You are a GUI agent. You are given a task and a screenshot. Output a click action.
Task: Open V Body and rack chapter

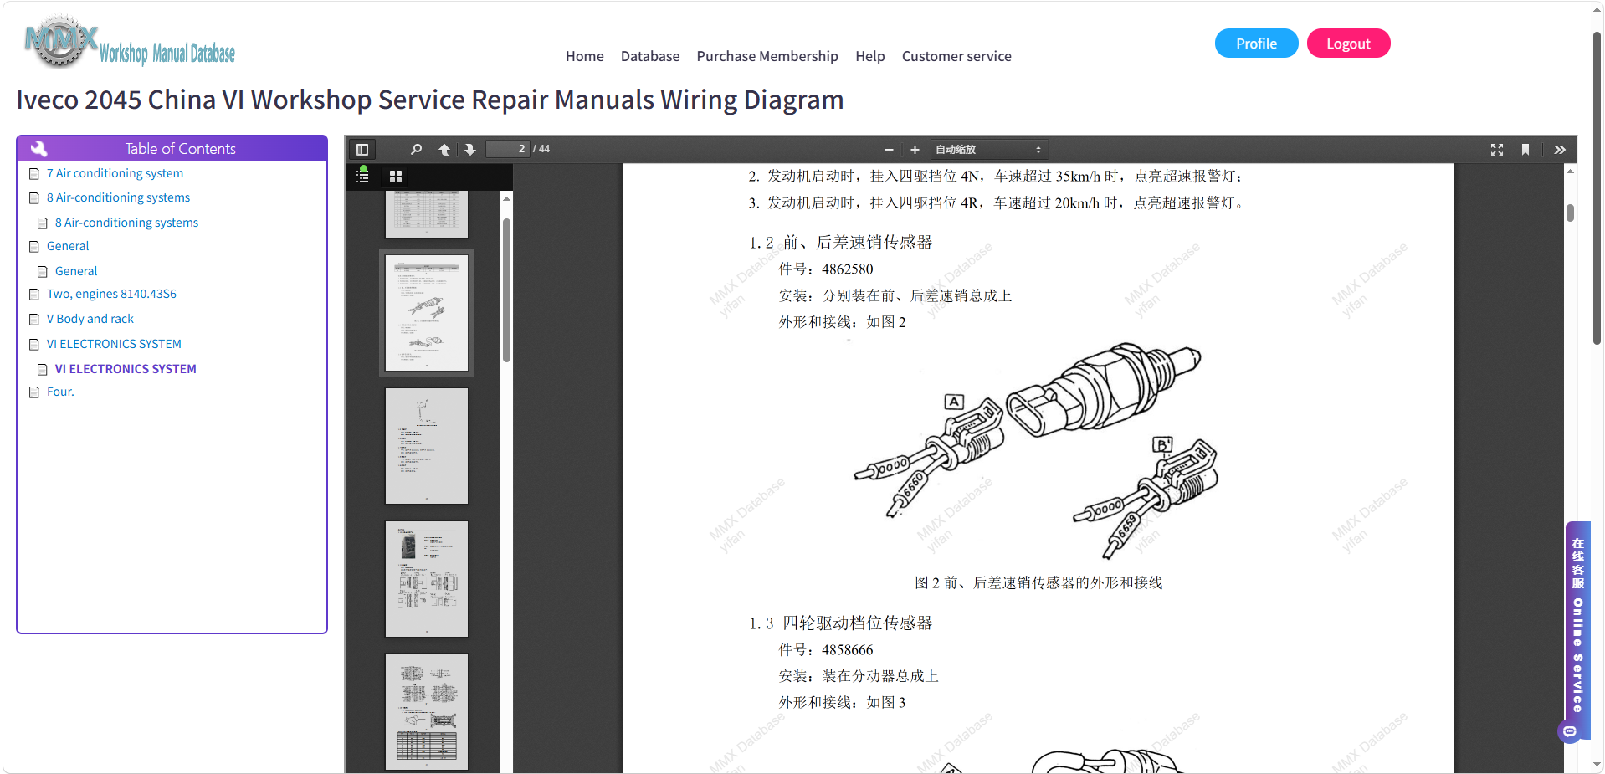90,319
